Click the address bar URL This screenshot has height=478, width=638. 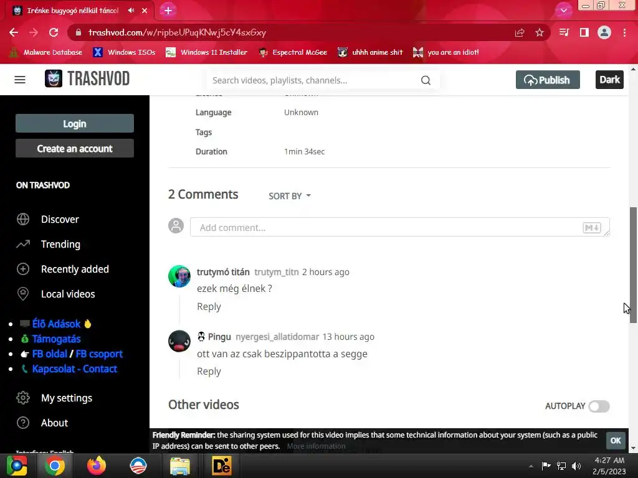[x=177, y=32]
